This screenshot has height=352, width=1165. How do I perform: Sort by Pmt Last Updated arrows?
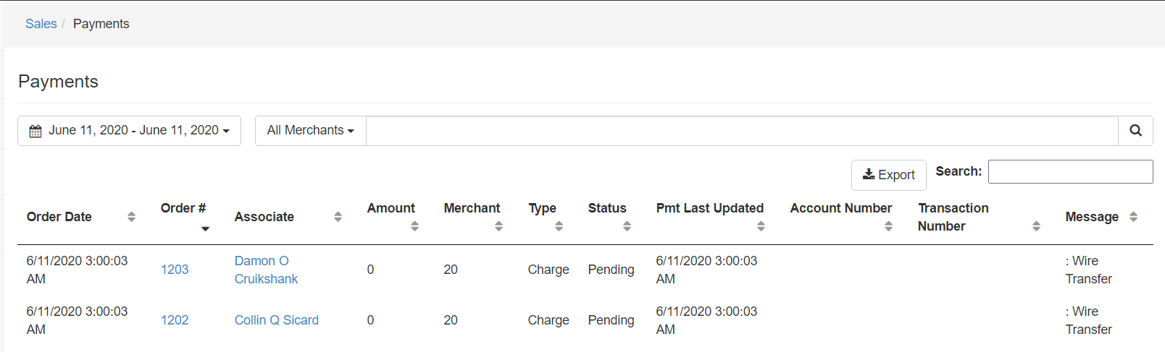pyautogui.click(x=761, y=226)
